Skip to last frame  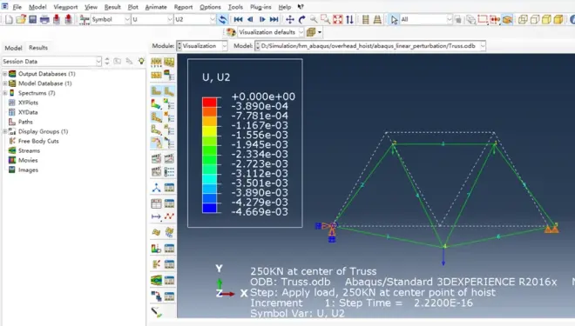click(x=274, y=19)
